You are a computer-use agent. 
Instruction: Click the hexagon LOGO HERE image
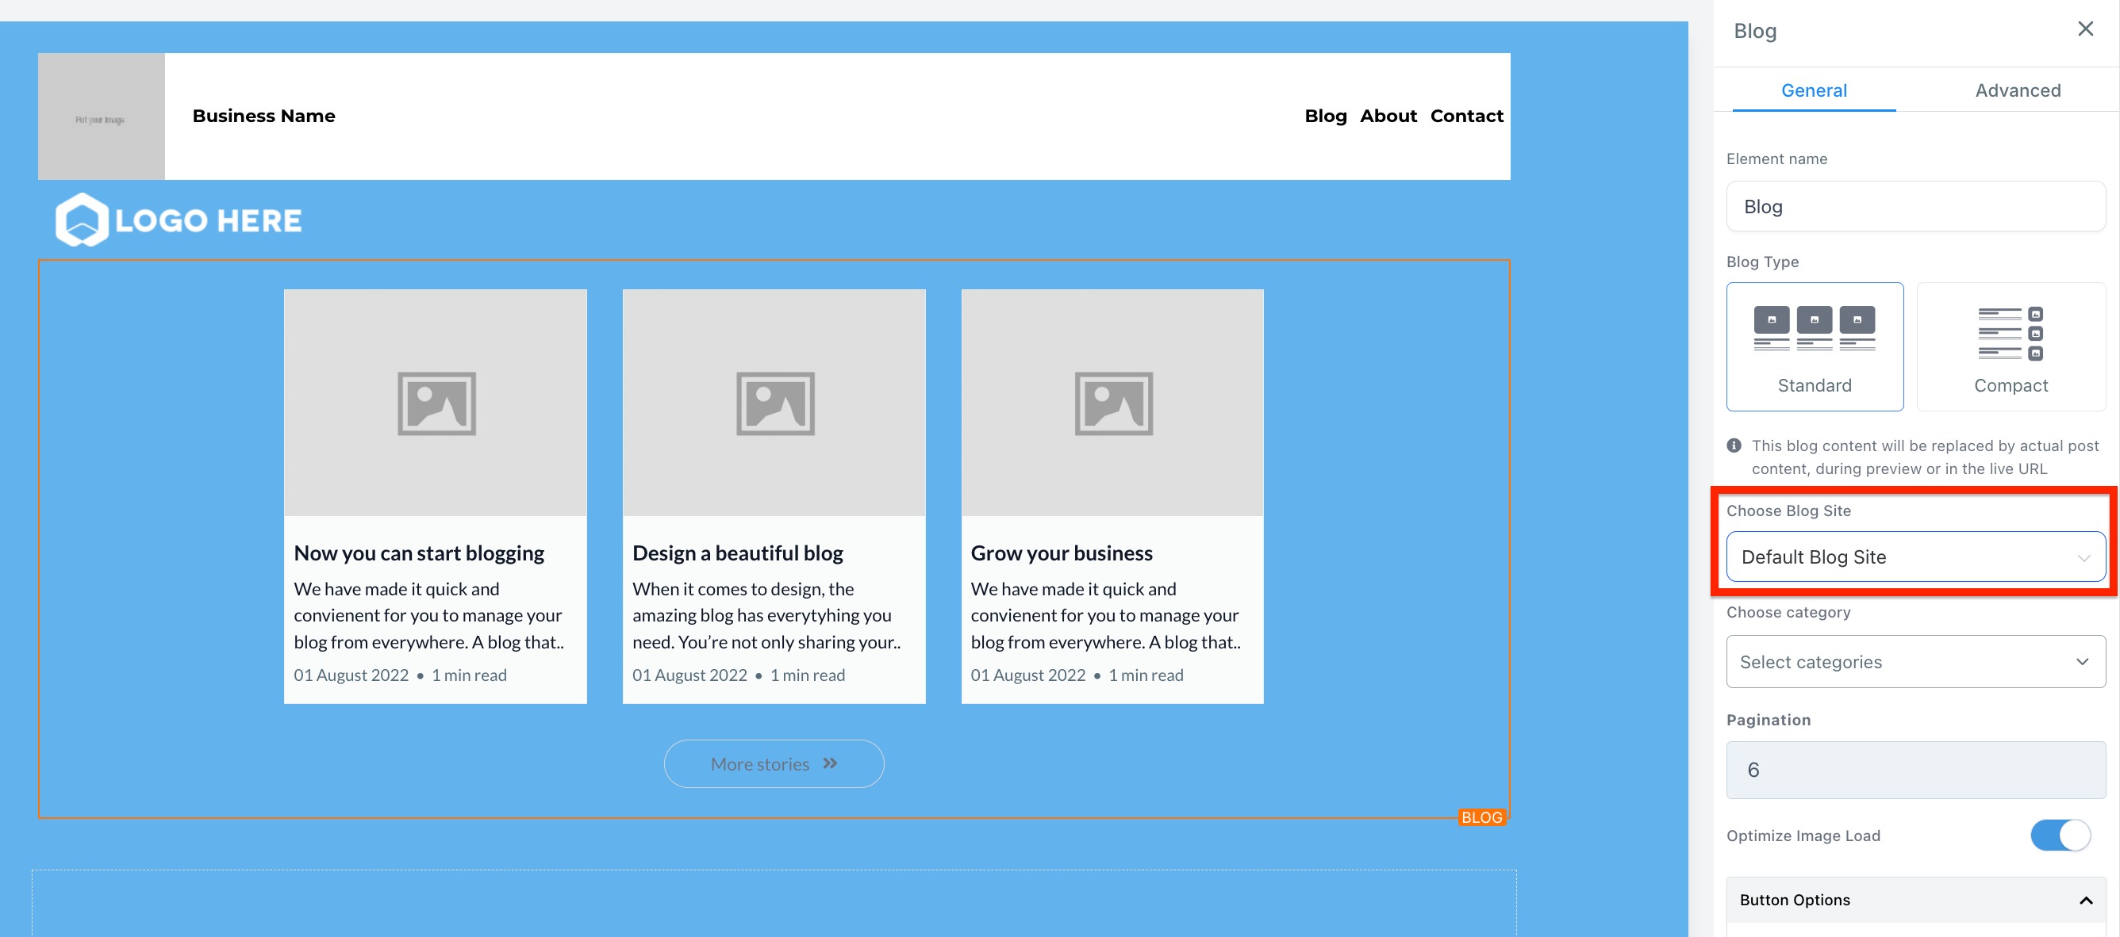tap(178, 220)
